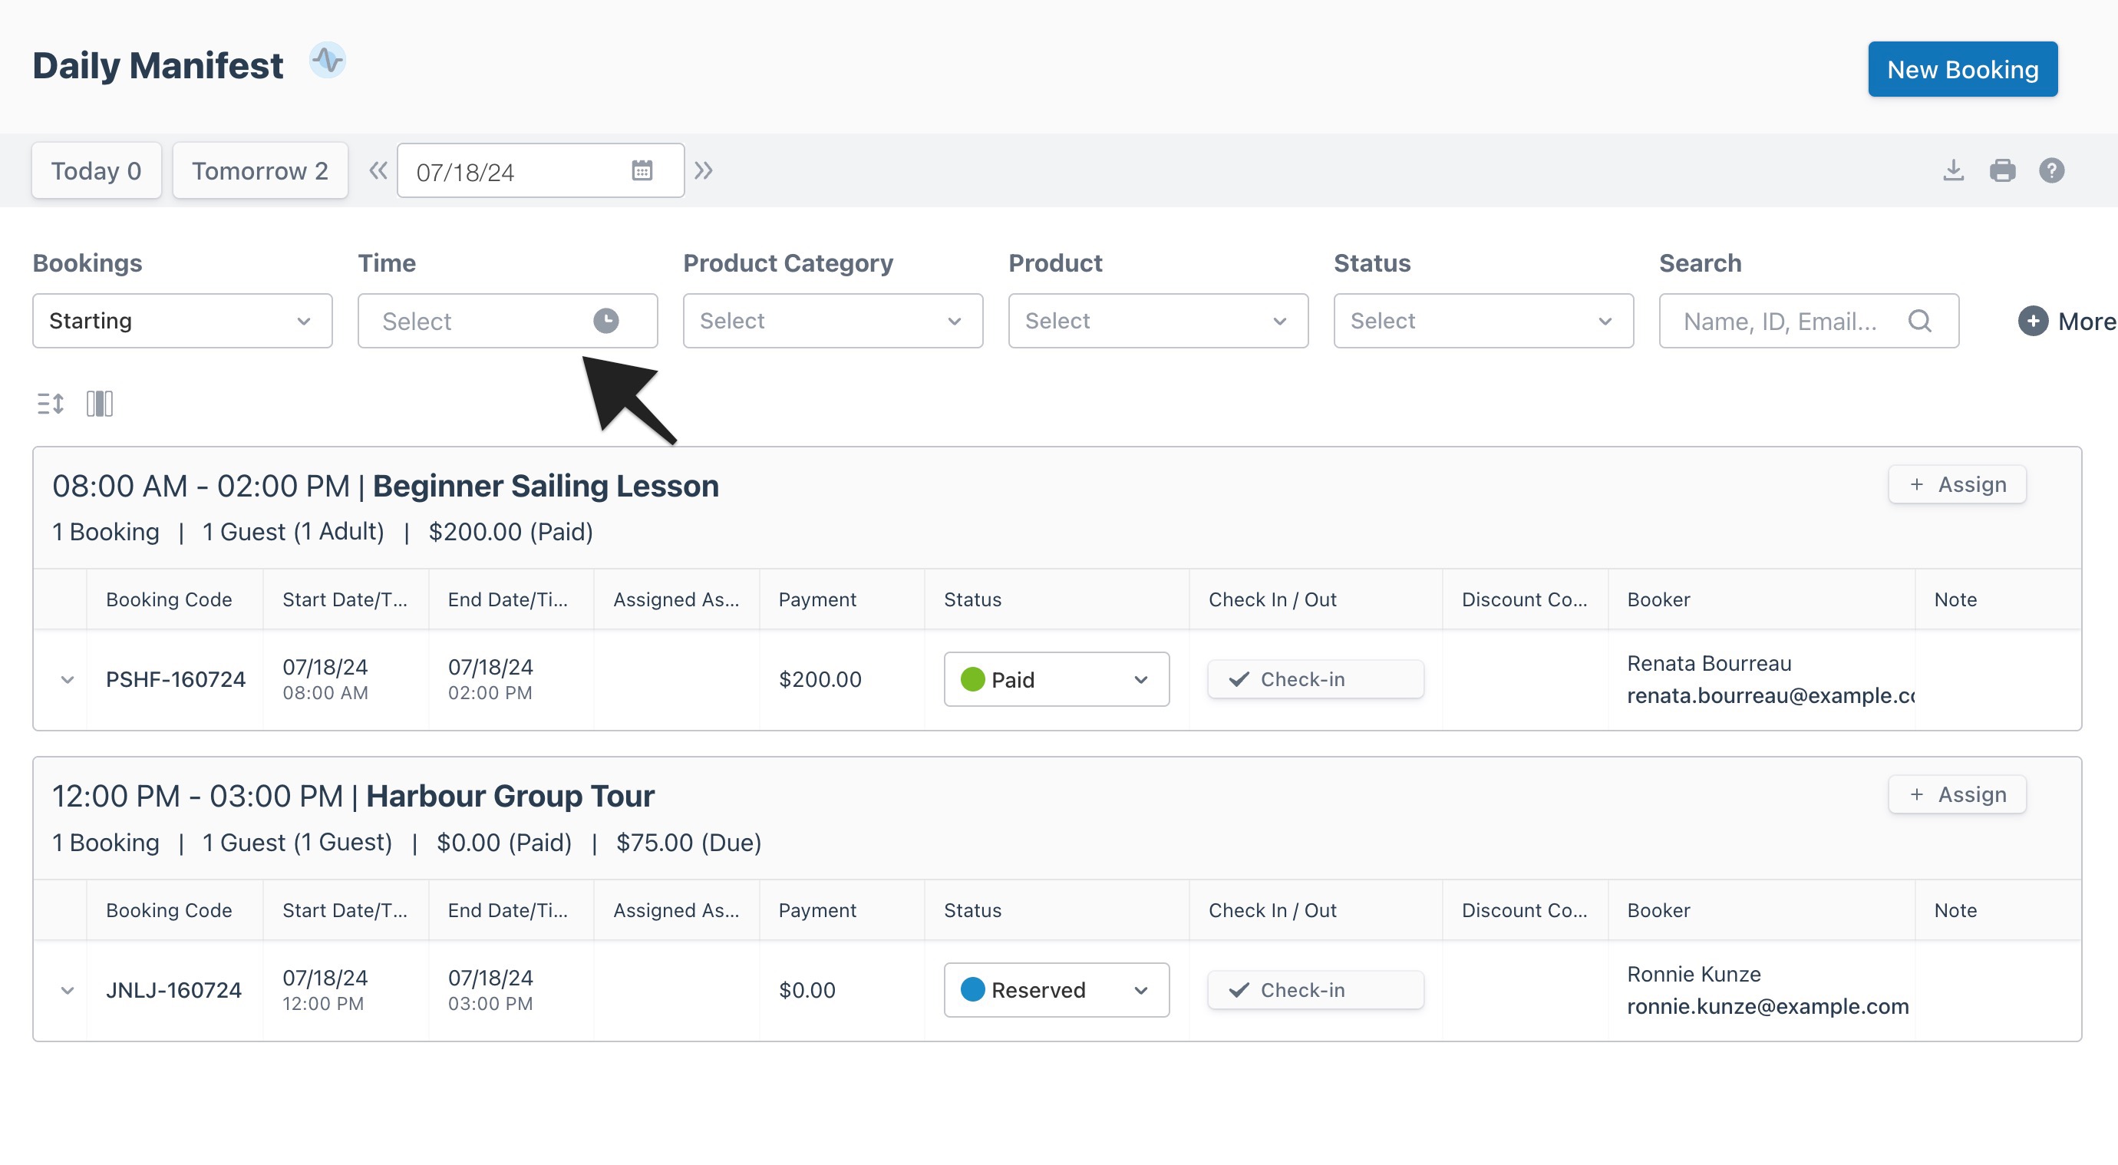This screenshot has width=2118, height=1165.
Task: Click the $75.00 (Due) summary text
Action: tap(689, 843)
